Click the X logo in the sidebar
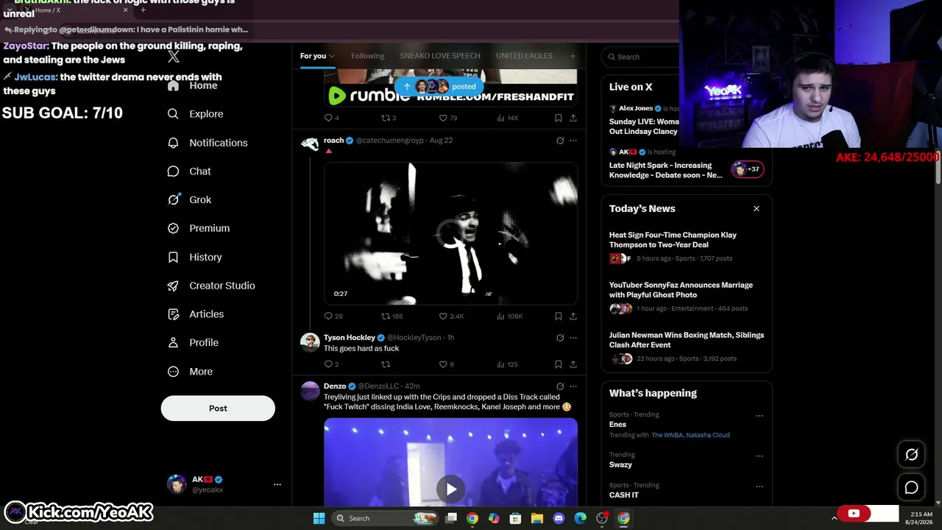 click(x=174, y=57)
